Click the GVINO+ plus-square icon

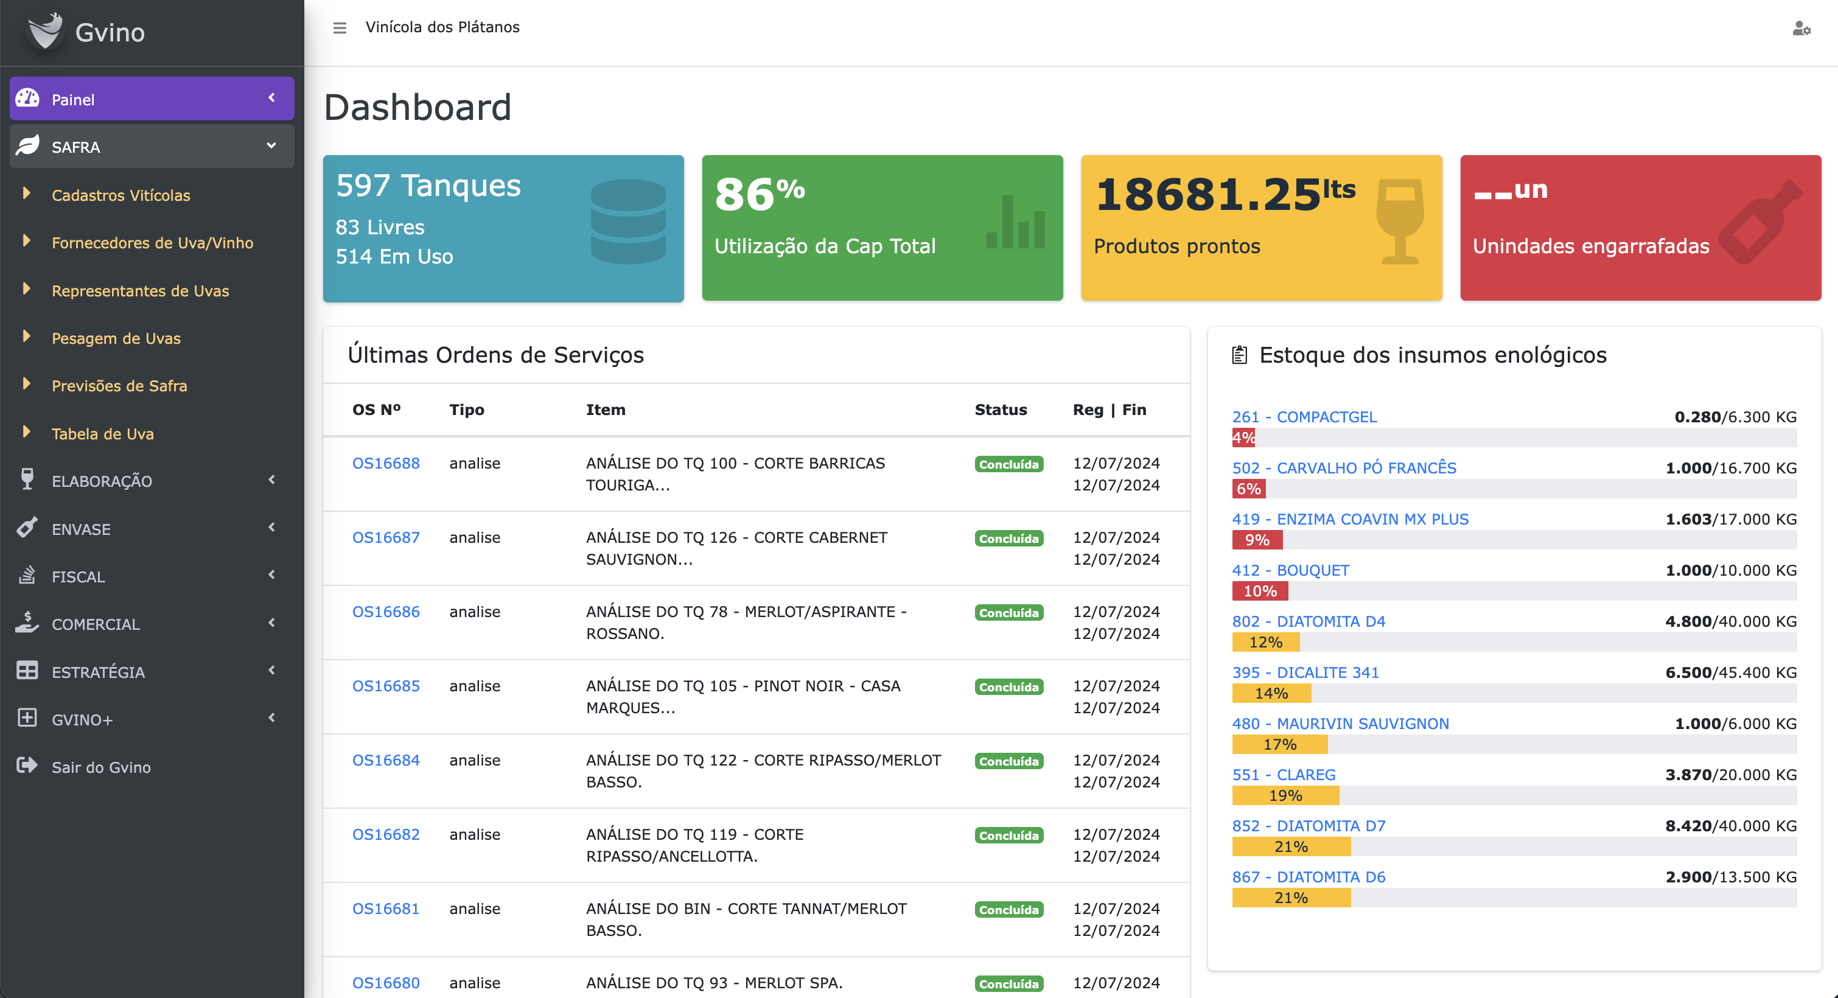28,718
